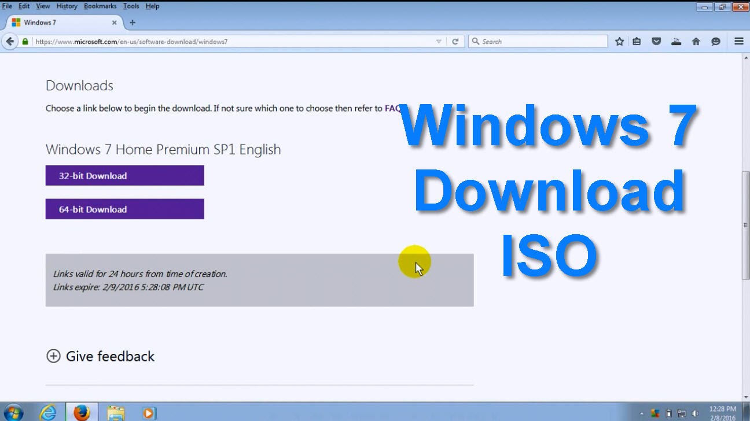Open a new tab with plus button
The height and width of the screenshot is (421, 750).
click(x=133, y=23)
